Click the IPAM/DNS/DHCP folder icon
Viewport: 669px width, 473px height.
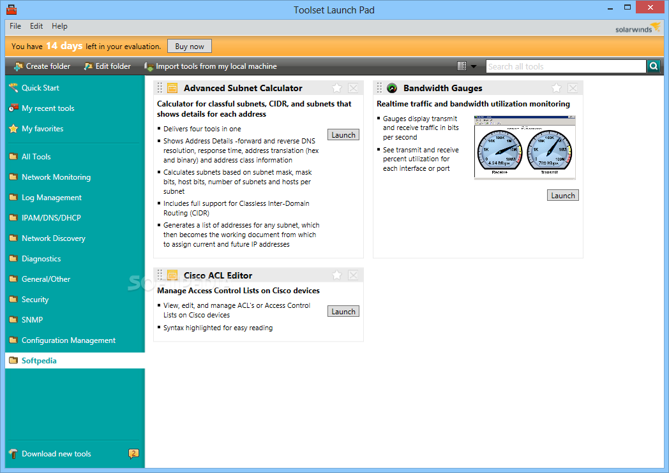(13, 217)
